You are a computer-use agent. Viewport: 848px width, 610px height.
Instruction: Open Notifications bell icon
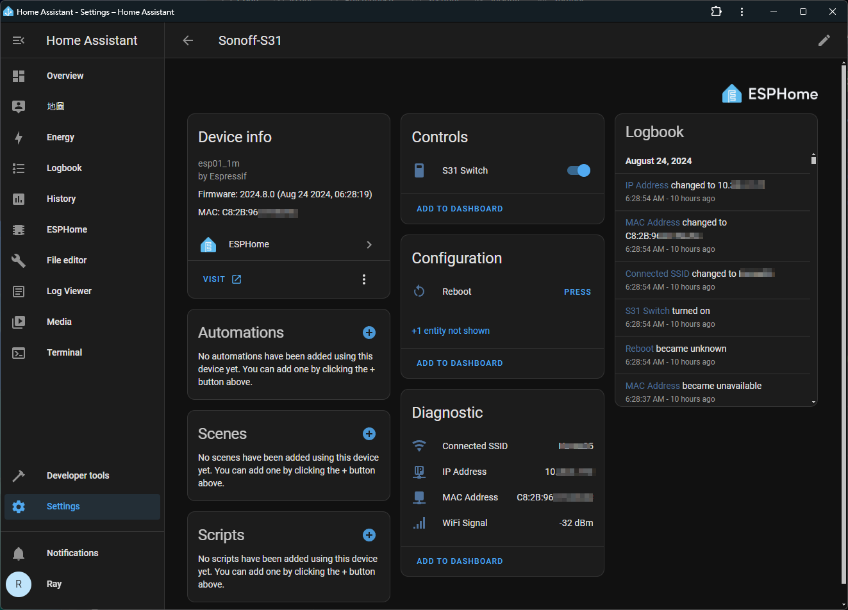click(x=19, y=553)
